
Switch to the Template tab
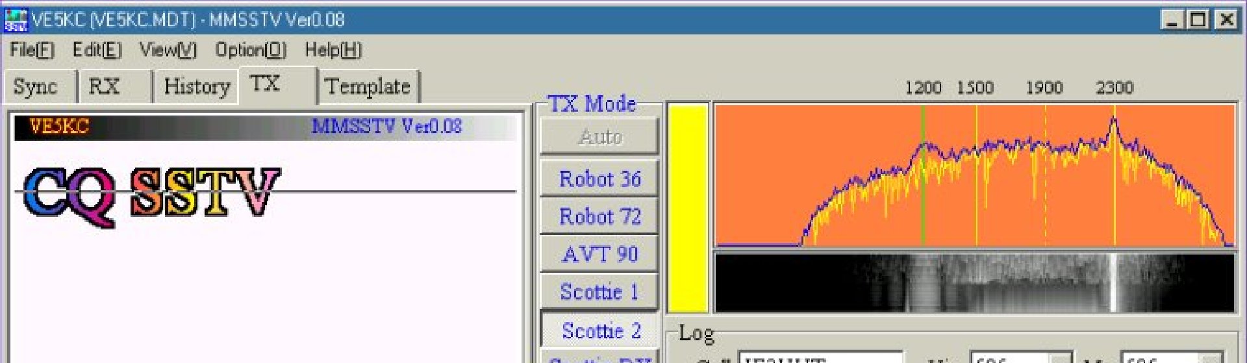tap(368, 87)
